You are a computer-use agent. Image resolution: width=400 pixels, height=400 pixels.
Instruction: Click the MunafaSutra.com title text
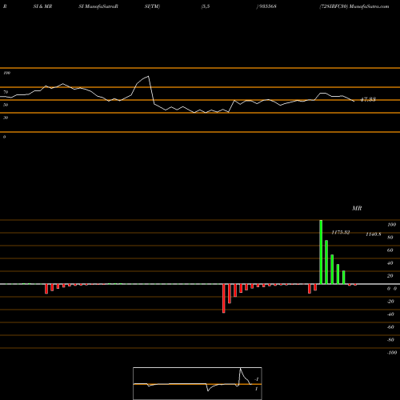[369, 6]
